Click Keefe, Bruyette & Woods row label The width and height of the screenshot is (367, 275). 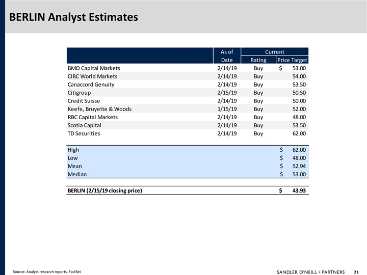99,109
